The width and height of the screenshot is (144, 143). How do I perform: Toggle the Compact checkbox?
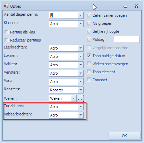click(89, 80)
